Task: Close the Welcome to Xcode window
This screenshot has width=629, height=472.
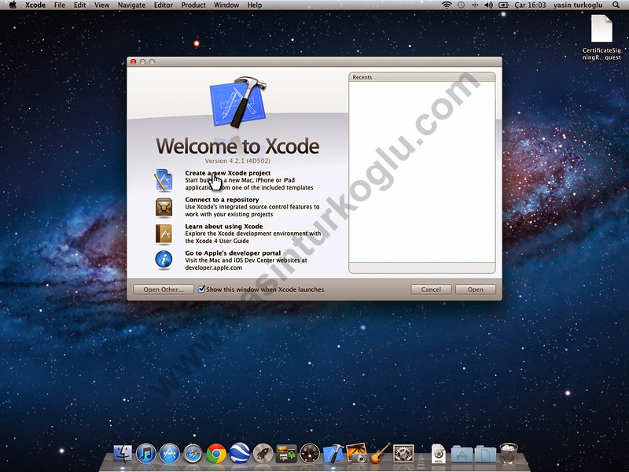Action: coord(134,61)
